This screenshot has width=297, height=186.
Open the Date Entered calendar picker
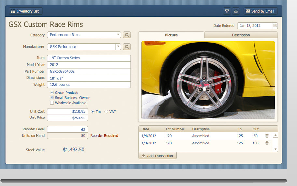point(275,26)
